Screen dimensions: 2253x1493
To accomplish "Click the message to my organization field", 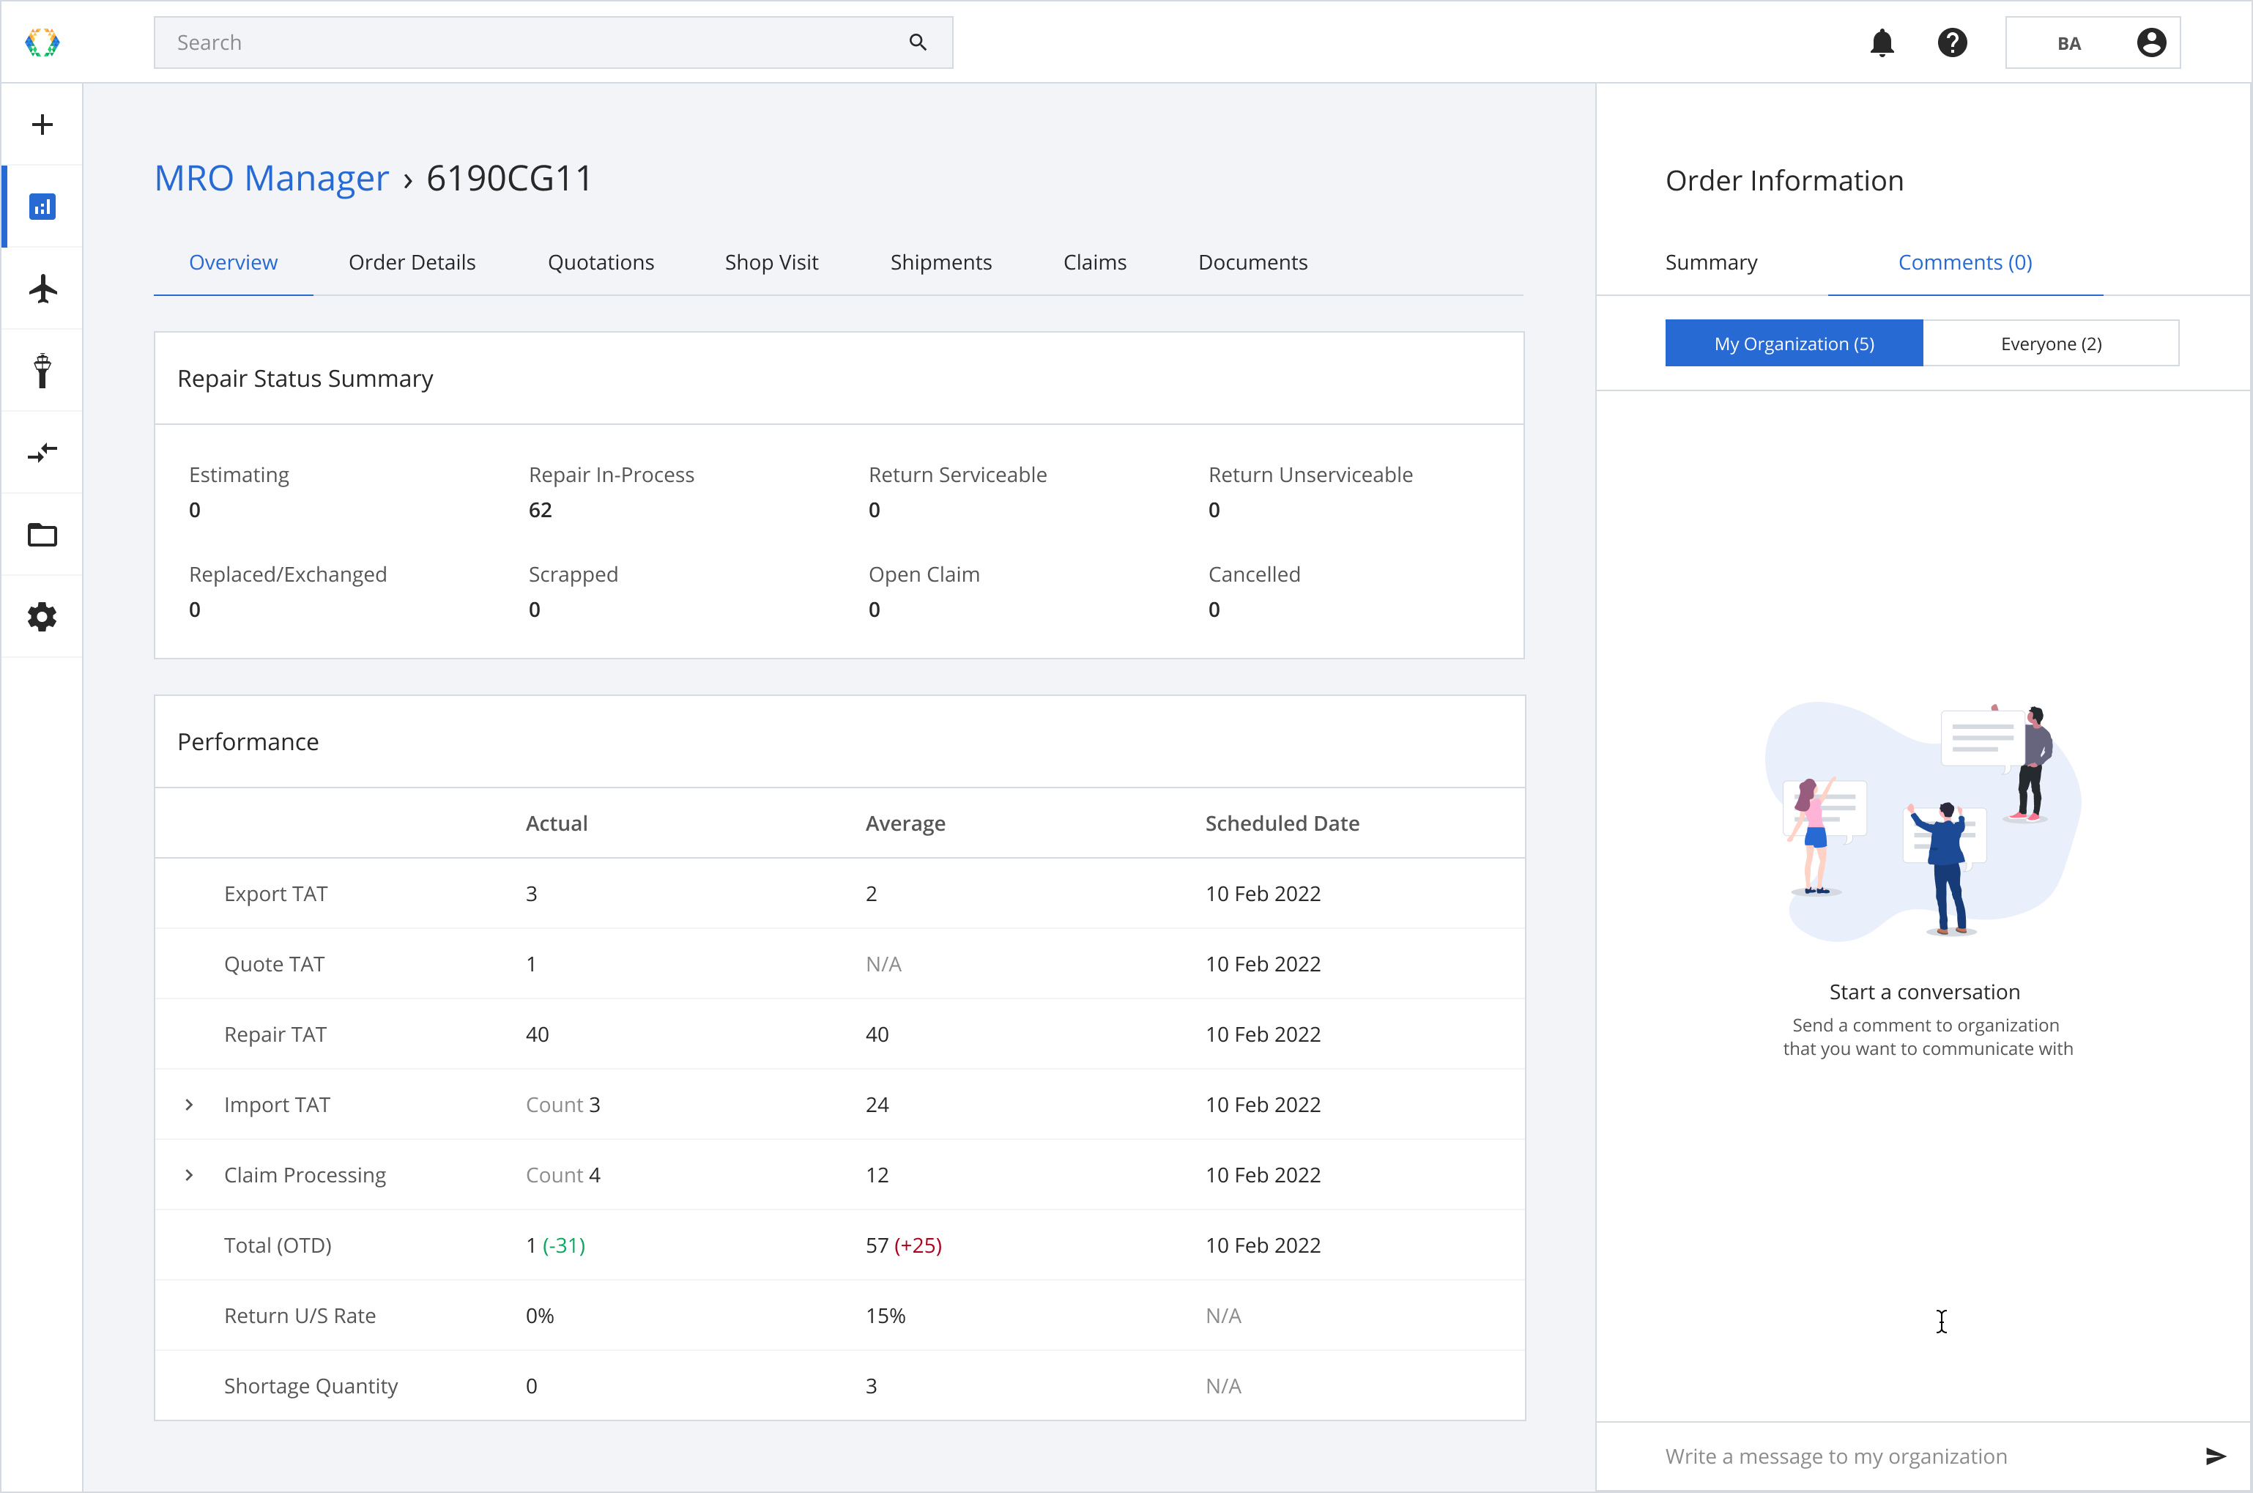I will tap(1923, 1456).
